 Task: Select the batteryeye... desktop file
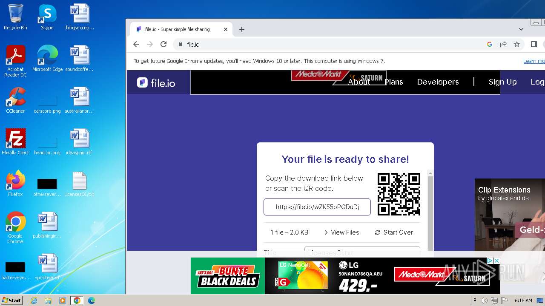[15, 271]
